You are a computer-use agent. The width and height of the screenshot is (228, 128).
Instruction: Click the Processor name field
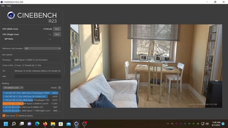pos(37,60)
